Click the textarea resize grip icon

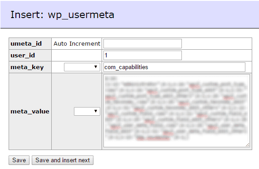point(247,145)
